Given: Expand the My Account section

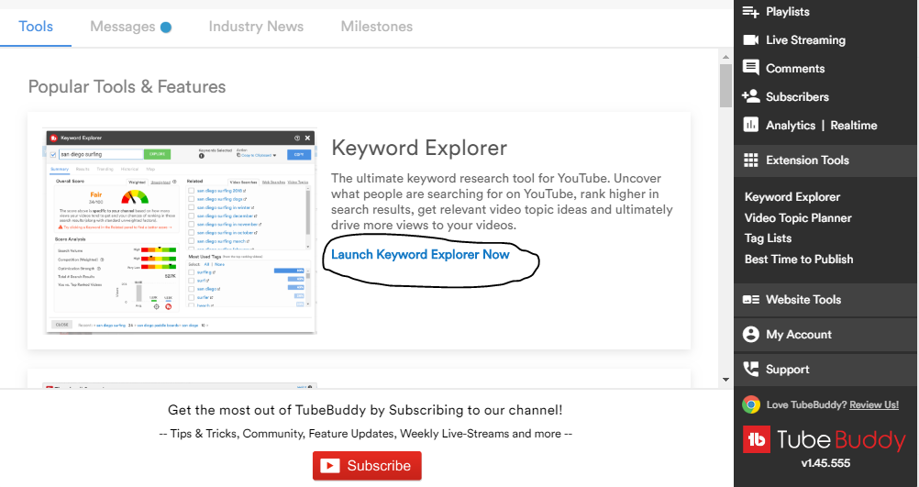Looking at the screenshot, I should 825,335.
